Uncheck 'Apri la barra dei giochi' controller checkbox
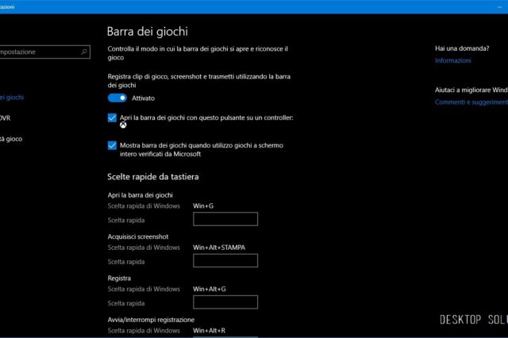 pyautogui.click(x=112, y=117)
